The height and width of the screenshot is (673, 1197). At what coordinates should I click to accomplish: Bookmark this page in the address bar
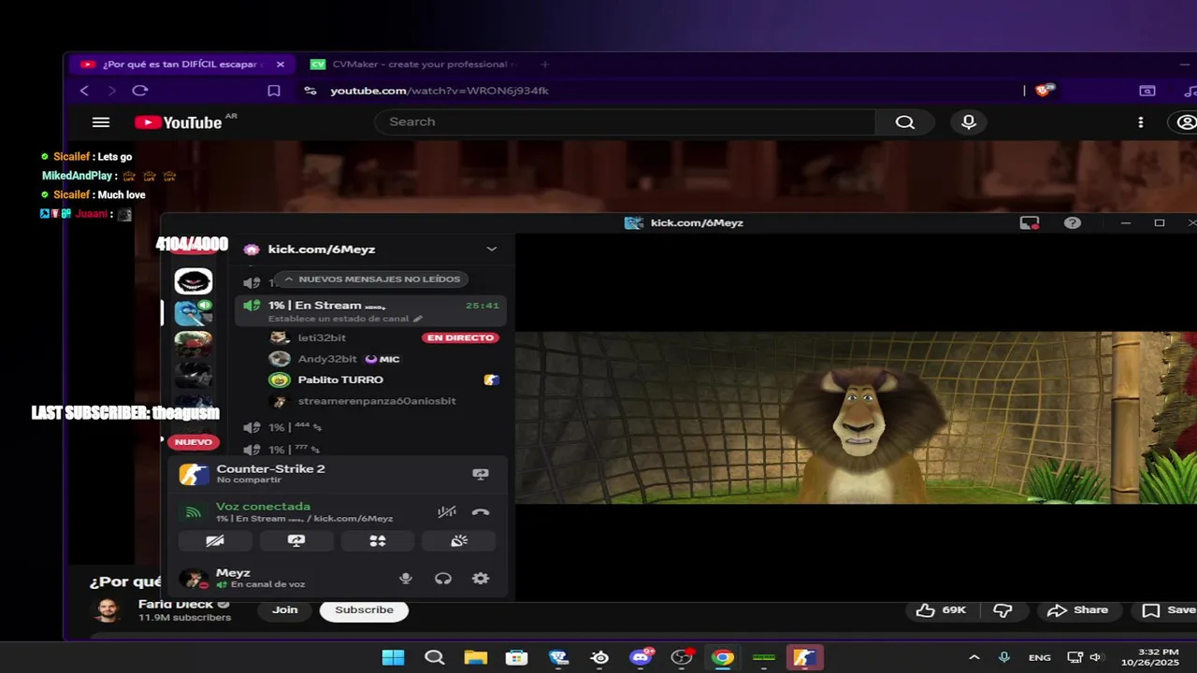(274, 91)
